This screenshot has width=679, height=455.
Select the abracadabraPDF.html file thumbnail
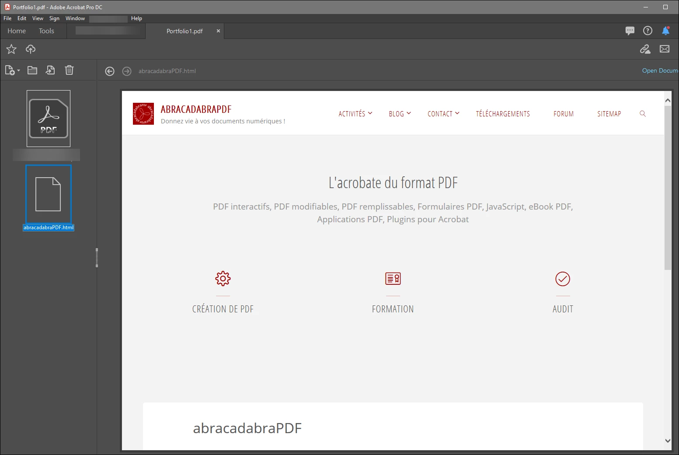[49, 194]
